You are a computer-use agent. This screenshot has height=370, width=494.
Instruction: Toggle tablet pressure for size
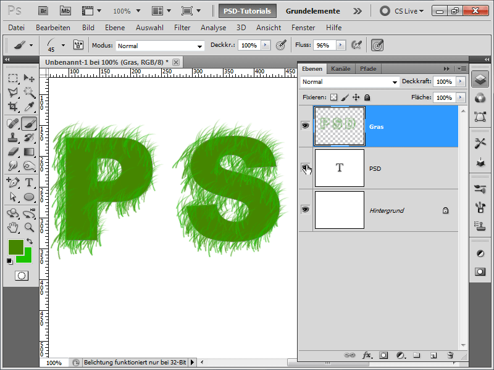[x=377, y=45]
